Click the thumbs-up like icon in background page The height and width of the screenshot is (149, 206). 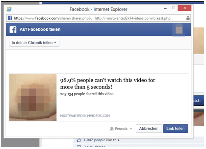[x=79, y=140]
